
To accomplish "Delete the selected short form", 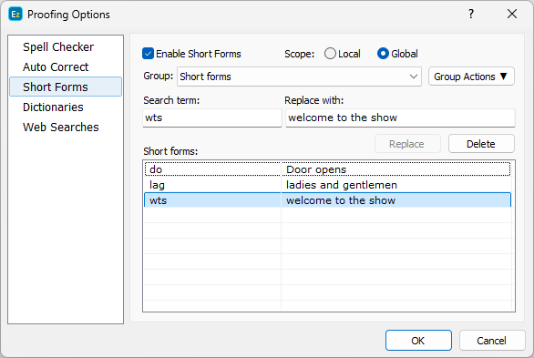I will [481, 144].
